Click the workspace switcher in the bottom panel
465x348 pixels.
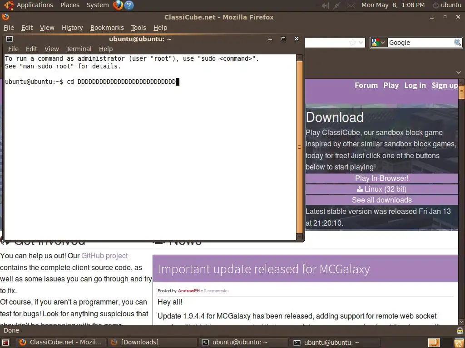434,343
